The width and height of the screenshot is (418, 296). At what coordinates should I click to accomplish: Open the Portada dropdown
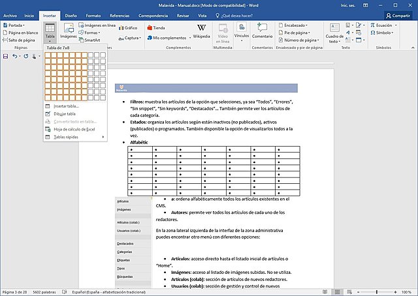[14, 25]
